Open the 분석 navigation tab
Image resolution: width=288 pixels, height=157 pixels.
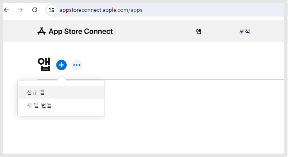pyautogui.click(x=244, y=32)
